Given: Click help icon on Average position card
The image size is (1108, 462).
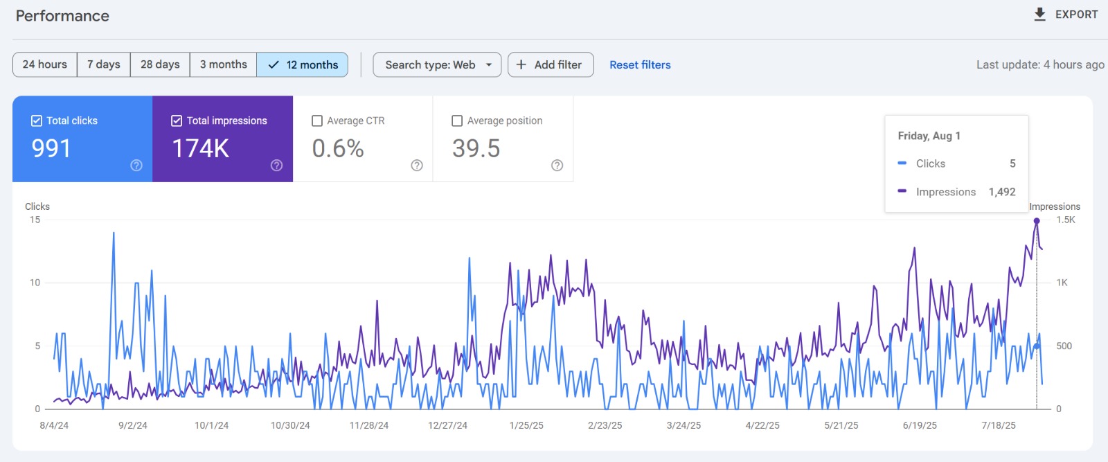Looking at the screenshot, I should 557,165.
